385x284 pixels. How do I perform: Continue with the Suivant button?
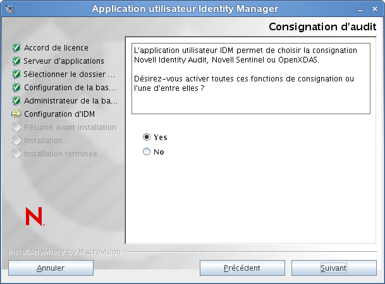(334, 268)
